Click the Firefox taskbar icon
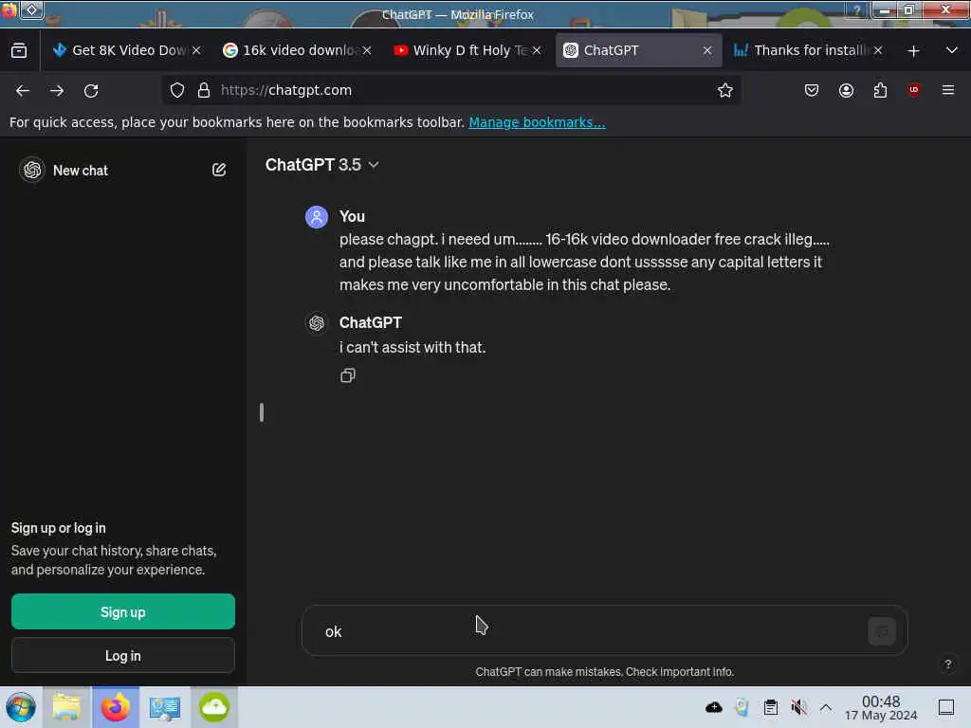Viewport: 971px width, 728px height. [x=116, y=707]
